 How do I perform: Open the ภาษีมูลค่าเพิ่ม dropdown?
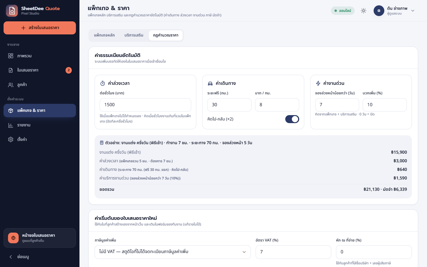(173, 252)
